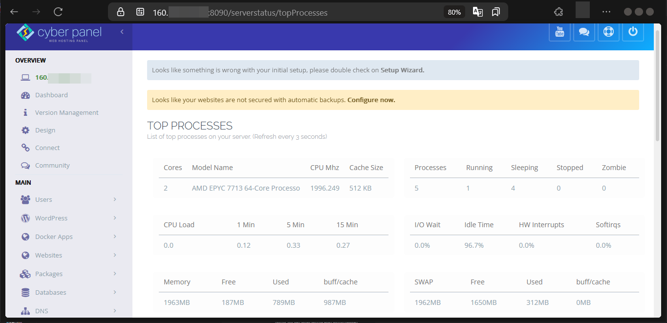Click the 1996.249 CPU Mhz value
Viewport: 667px width, 323px height.
pos(325,189)
